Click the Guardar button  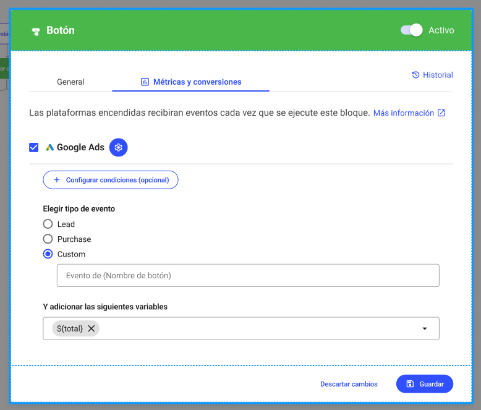pos(425,384)
